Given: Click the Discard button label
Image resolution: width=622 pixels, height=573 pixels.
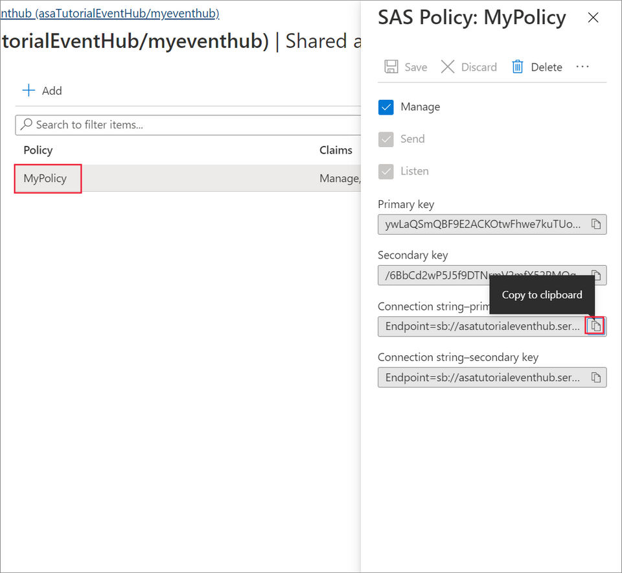Looking at the screenshot, I should 479,67.
